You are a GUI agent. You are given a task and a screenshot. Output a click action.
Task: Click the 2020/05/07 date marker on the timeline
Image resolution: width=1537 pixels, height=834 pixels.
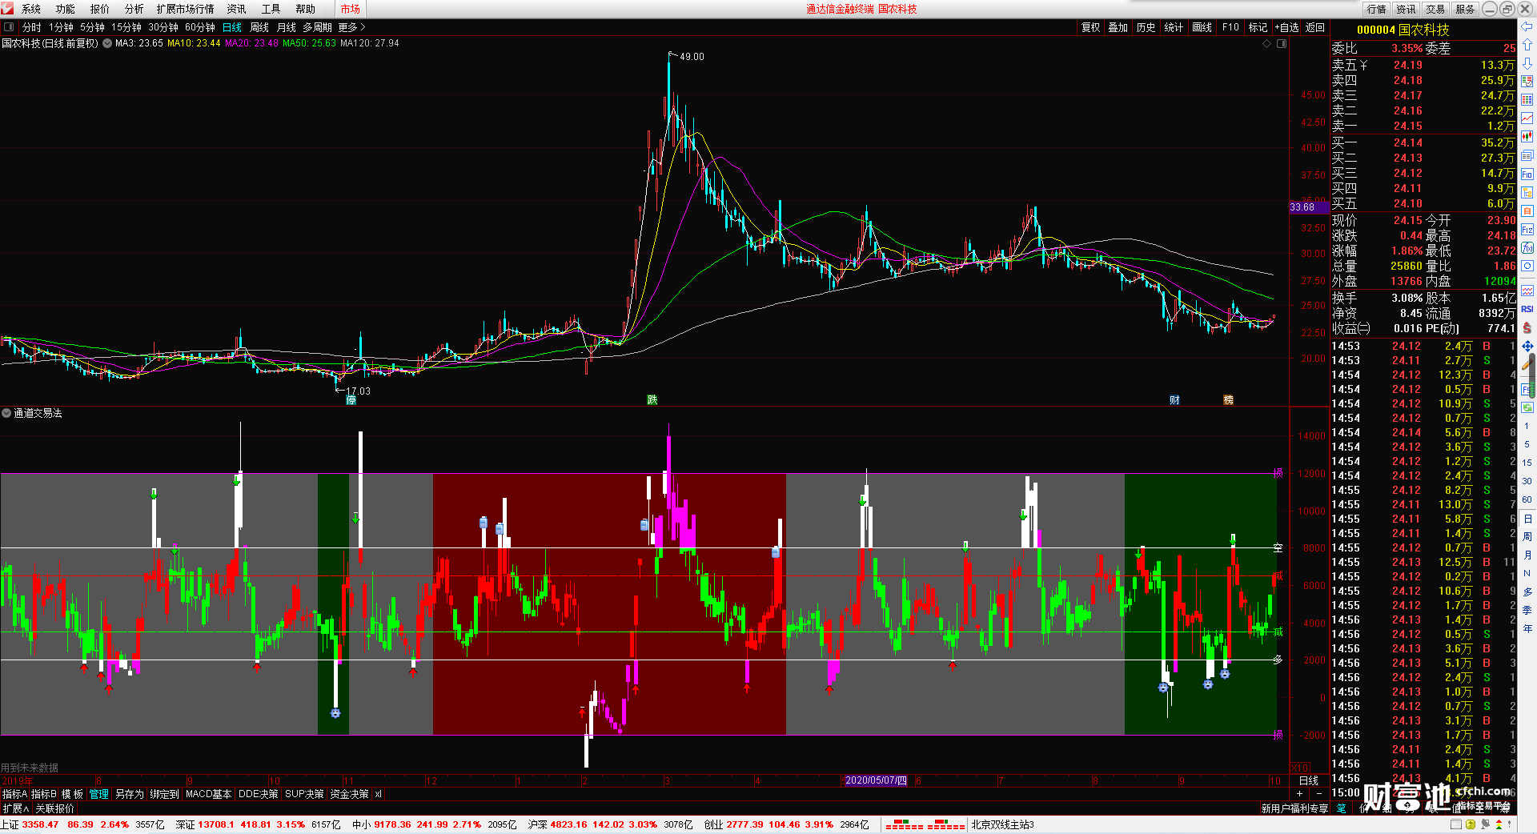point(876,780)
